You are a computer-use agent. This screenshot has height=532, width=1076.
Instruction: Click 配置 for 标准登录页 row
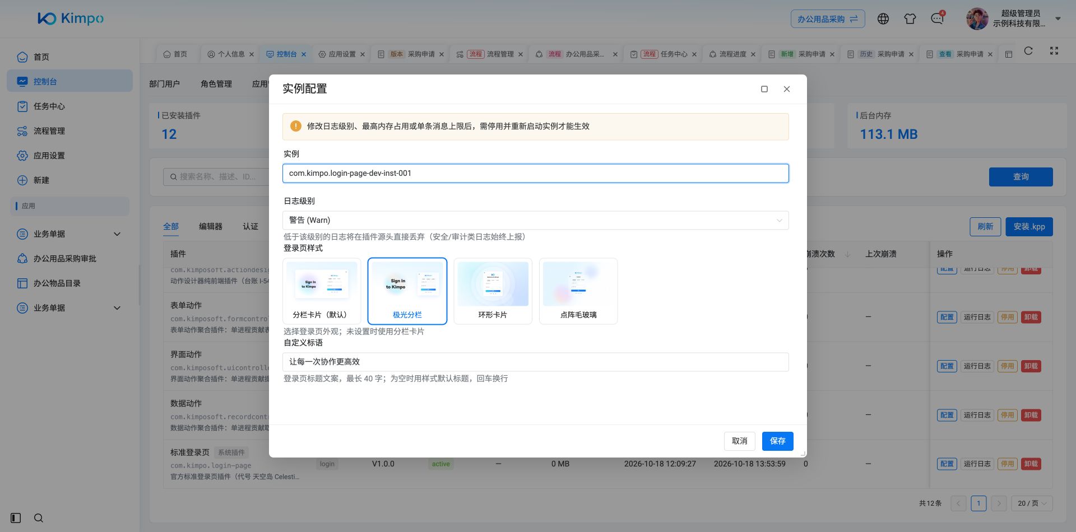click(x=947, y=464)
